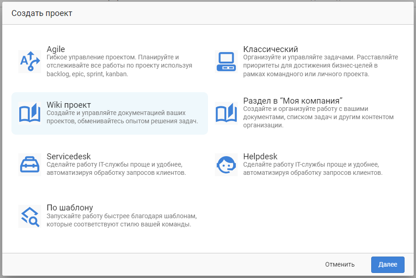416x278 pixels.
Task: Select the Helpdesk title
Action: tap(260, 157)
